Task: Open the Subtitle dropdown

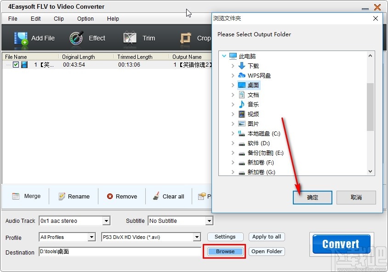Action: [209, 221]
